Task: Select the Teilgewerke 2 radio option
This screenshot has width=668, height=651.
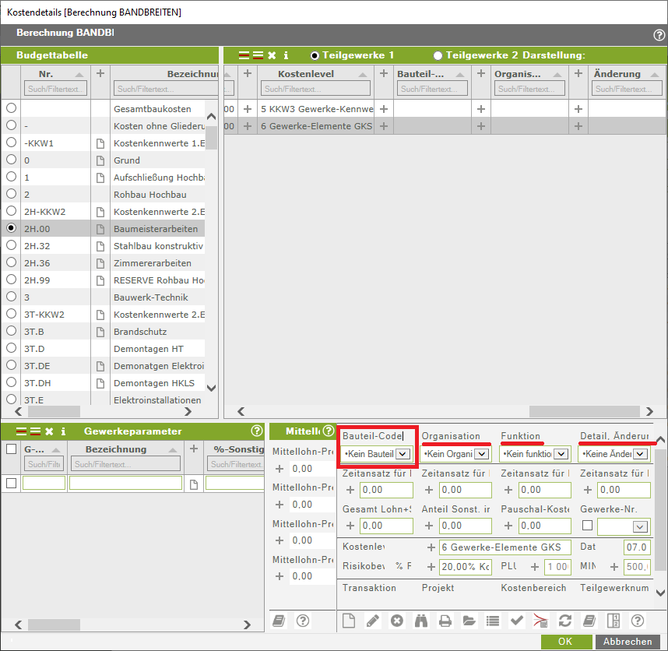Action: pyautogui.click(x=438, y=55)
